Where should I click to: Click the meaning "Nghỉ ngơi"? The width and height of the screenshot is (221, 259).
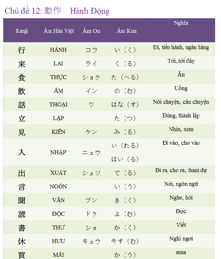[x=181, y=239]
